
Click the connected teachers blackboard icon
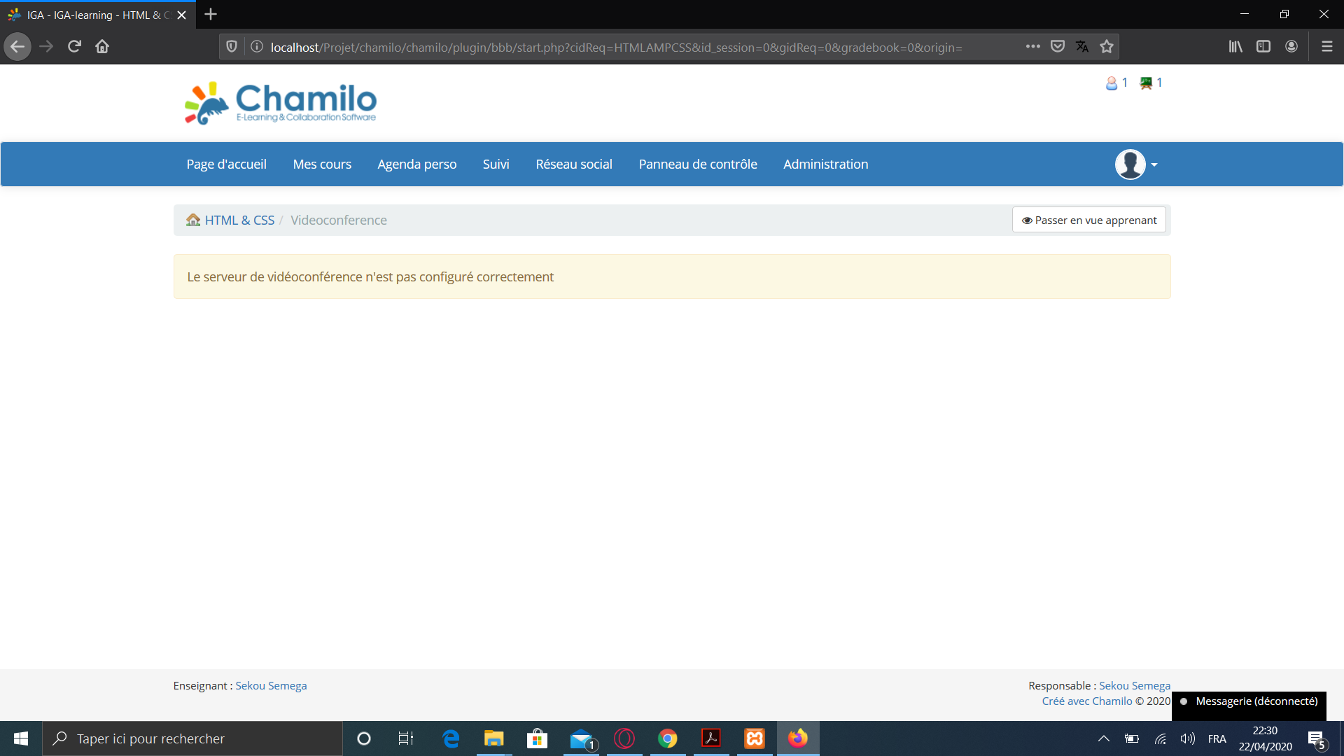1146,83
